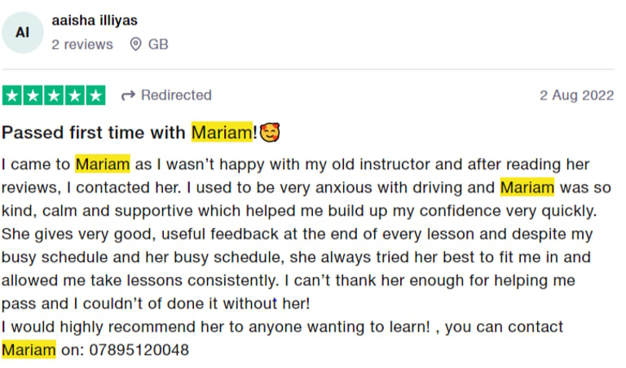The image size is (626, 368).
Task: Click the third green rating star
Action: click(54, 95)
